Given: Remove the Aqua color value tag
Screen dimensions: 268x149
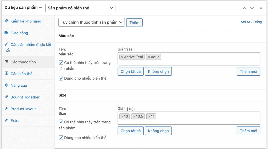Looking at the screenshot, I should [149, 57].
